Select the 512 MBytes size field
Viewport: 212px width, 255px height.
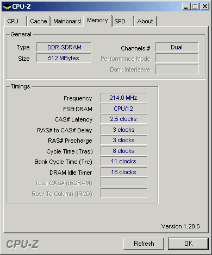coord(64,58)
